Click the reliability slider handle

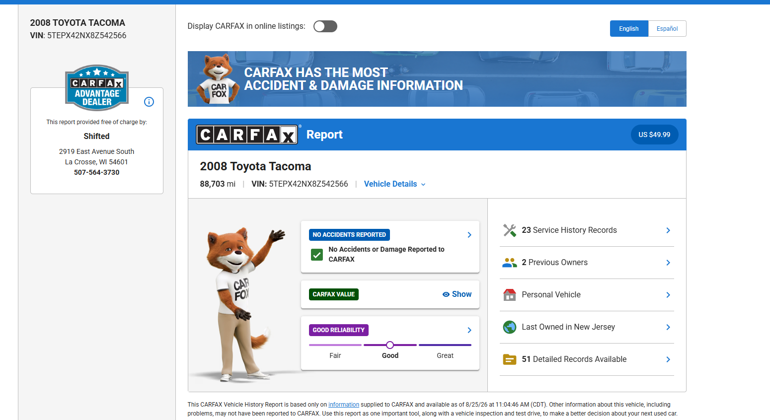390,345
